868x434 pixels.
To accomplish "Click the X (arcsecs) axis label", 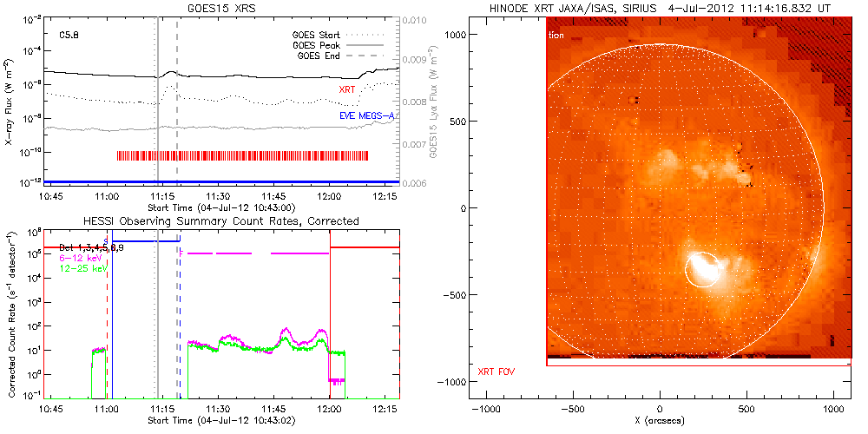I will tap(661, 421).
